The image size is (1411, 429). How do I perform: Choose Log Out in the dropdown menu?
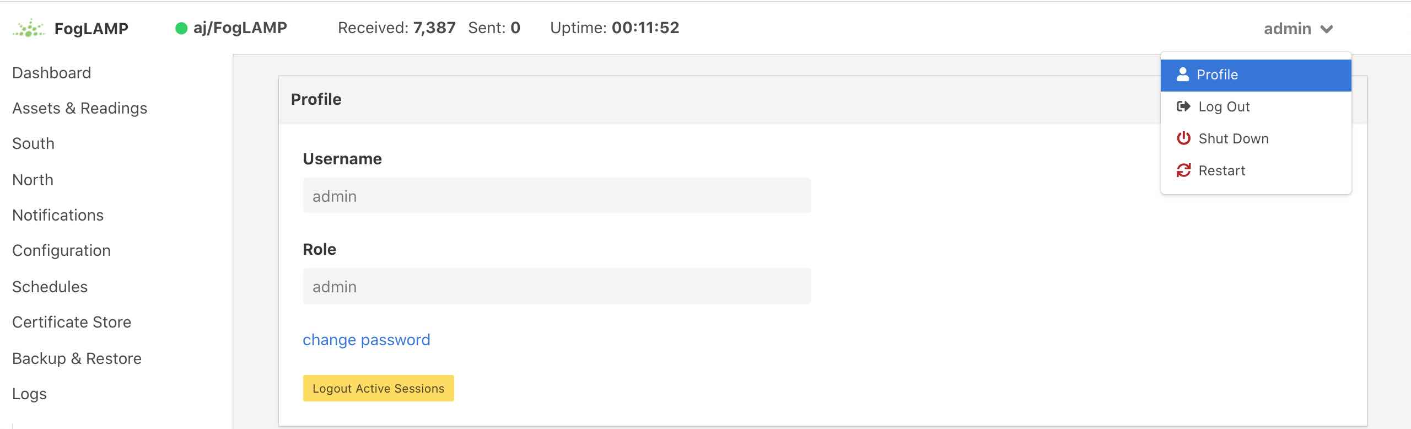[x=1224, y=107]
